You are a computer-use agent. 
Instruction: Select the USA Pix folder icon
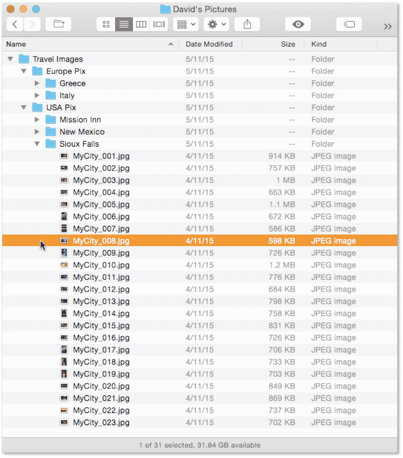click(37, 107)
